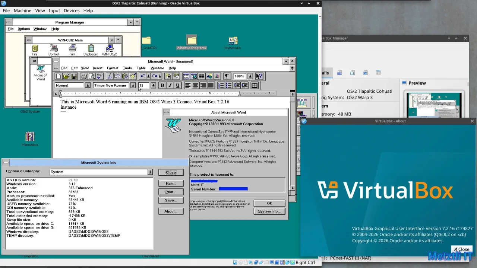Click the Paste clipboard icon in Word

[x=125, y=76]
